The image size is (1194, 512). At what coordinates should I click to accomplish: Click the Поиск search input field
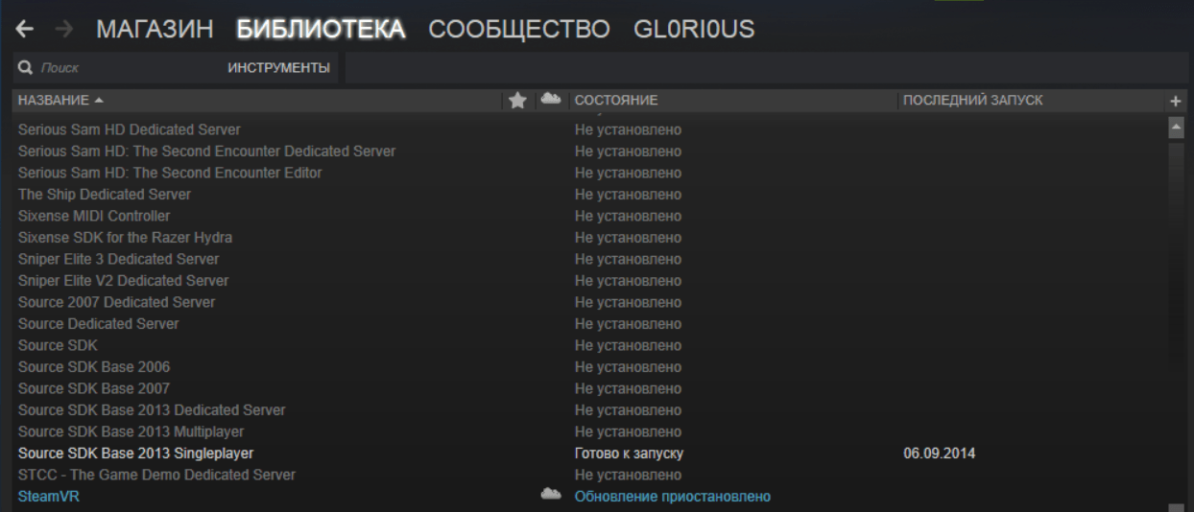[125, 68]
